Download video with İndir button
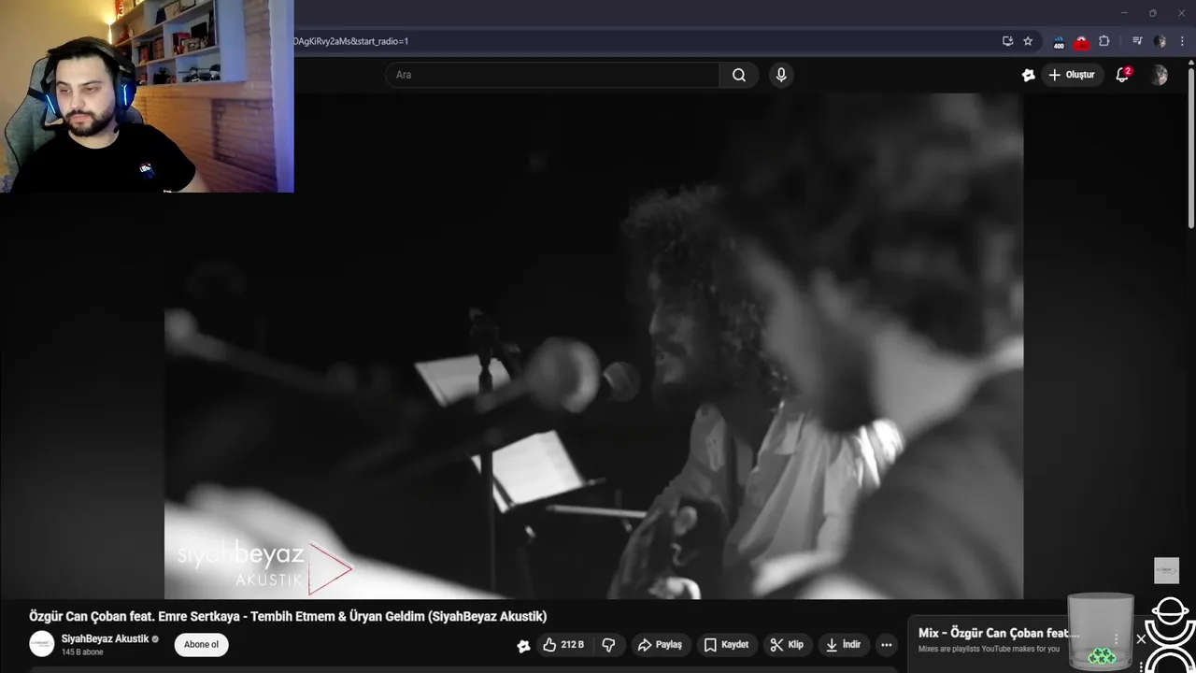 (x=843, y=645)
